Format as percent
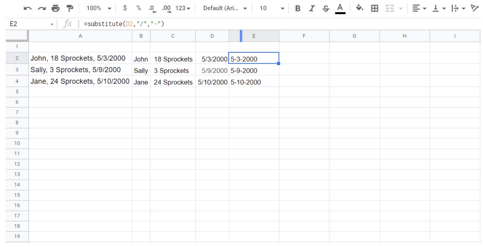Image resolution: width=483 pixels, height=247 pixels. 139,8
